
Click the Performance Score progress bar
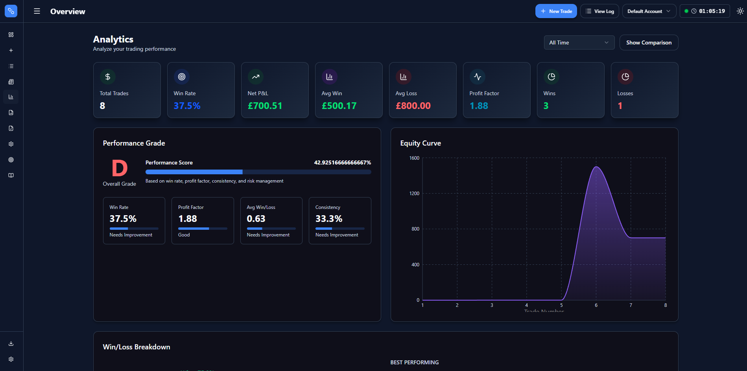(258, 172)
